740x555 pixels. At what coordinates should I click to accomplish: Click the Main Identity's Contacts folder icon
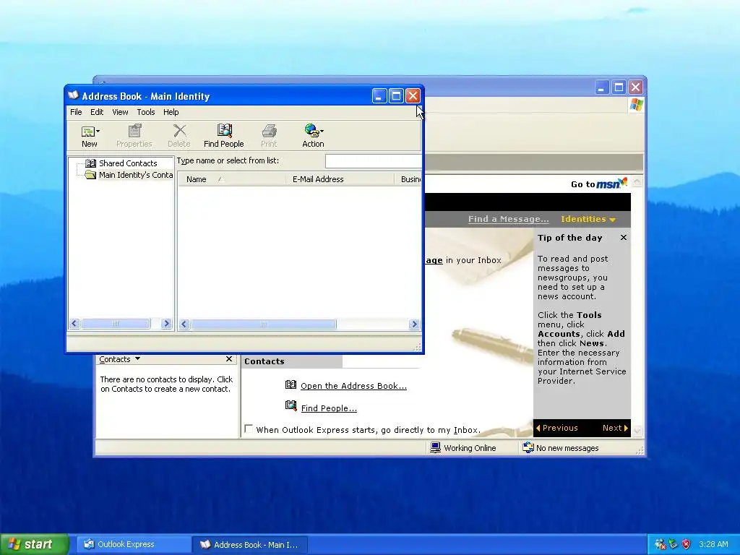90,175
